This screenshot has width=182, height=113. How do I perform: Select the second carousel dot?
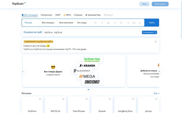tap(90, 89)
